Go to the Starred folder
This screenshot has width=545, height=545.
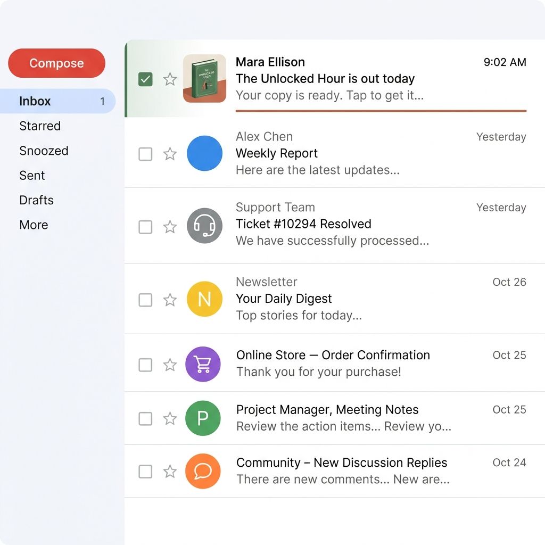(40, 126)
